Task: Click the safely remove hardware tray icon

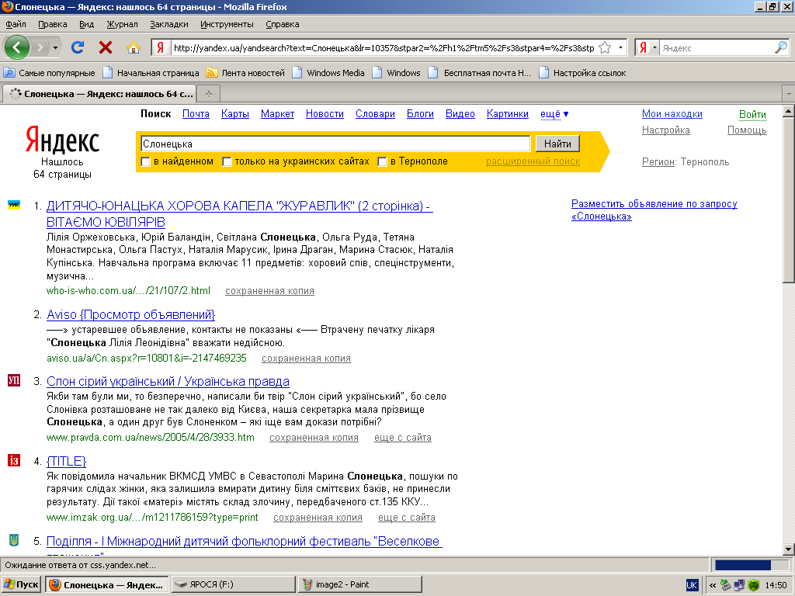Action: [x=726, y=585]
